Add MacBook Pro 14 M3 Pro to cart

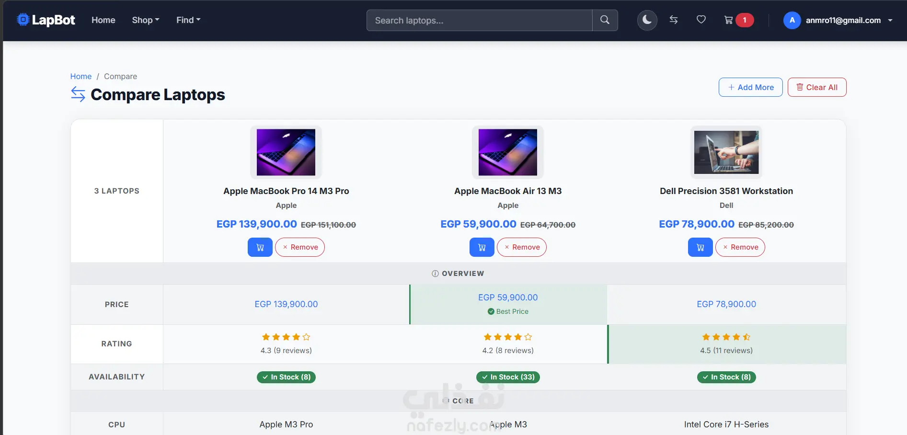(x=260, y=247)
